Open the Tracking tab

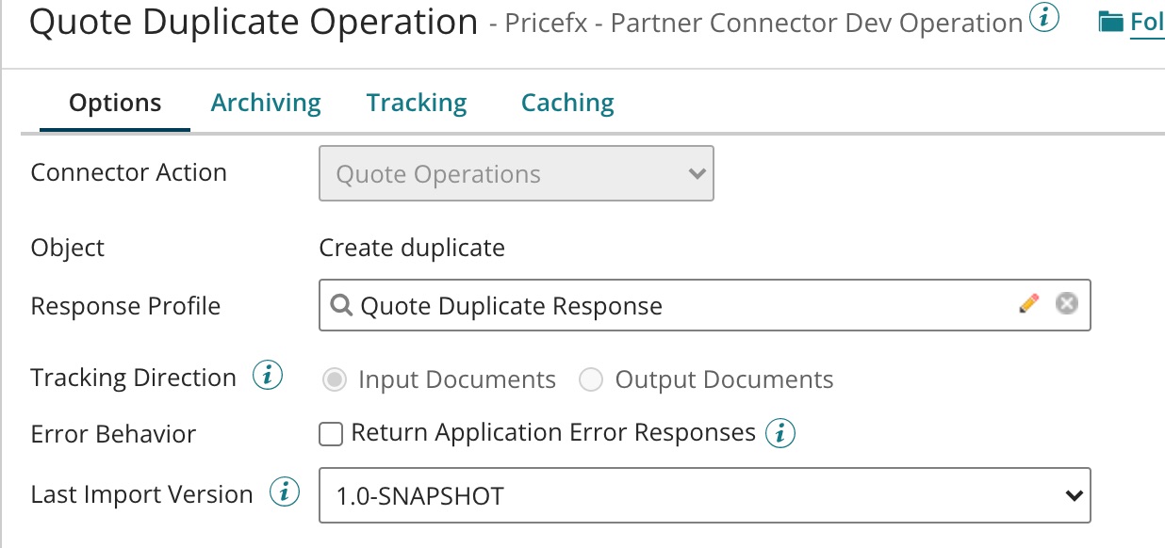417,103
